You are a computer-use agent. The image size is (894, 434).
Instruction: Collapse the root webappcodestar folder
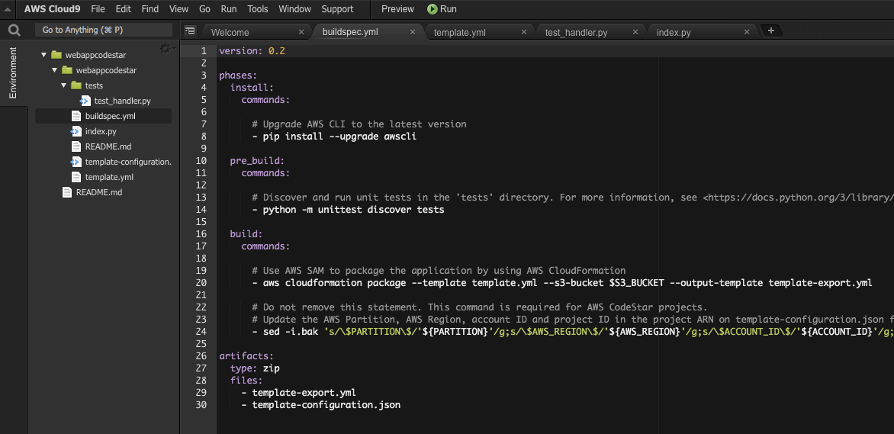click(x=43, y=56)
